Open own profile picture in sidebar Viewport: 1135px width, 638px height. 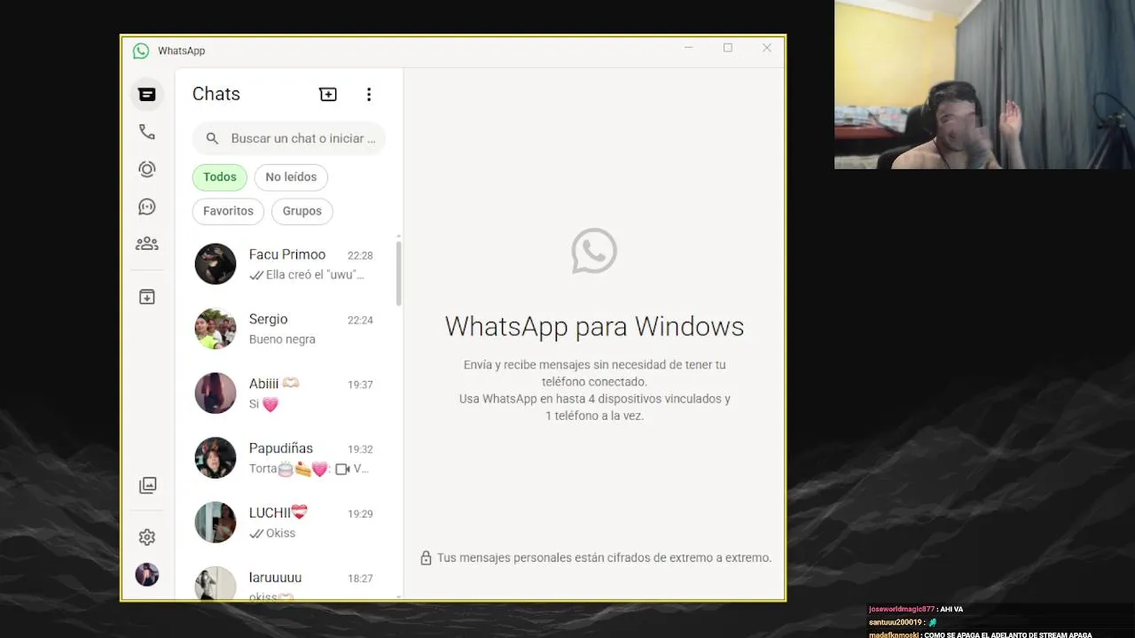coord(147,574)
